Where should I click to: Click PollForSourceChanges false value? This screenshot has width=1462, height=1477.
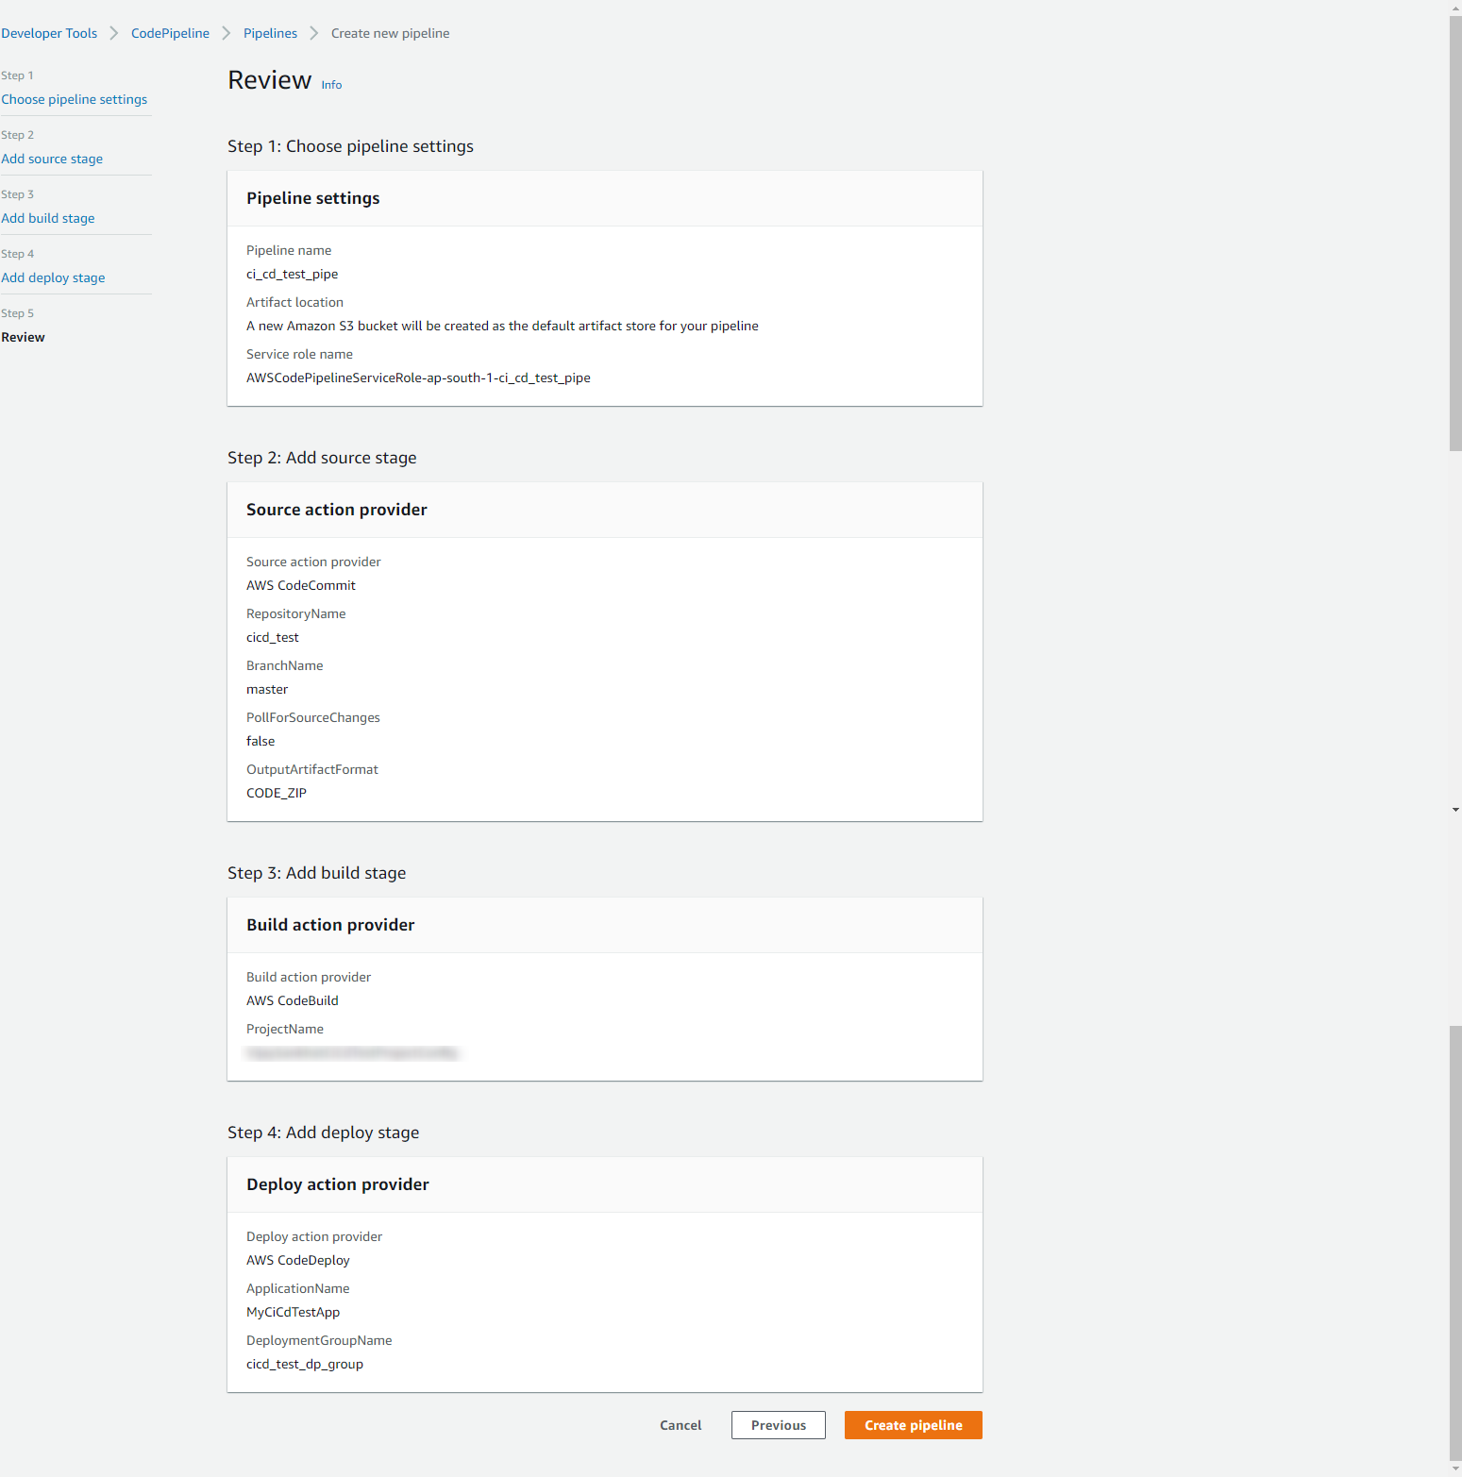point(260,741)
